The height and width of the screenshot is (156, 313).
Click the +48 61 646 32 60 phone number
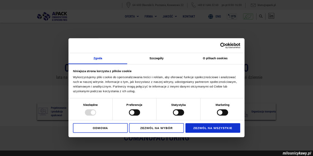(208, 5)
